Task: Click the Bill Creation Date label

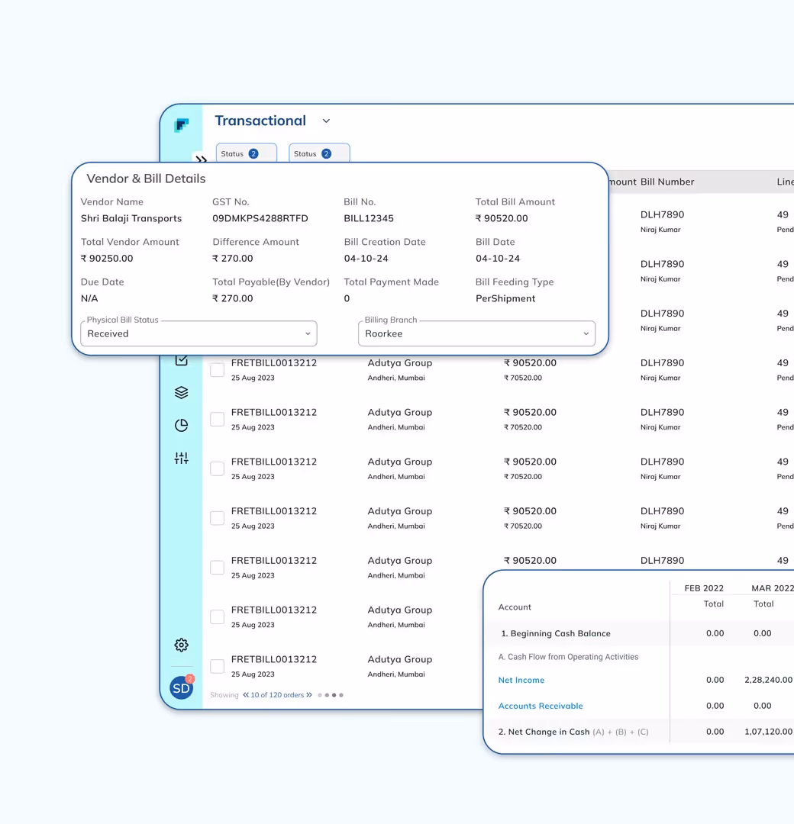Action: pyautogui.click(x=385, y=242)
